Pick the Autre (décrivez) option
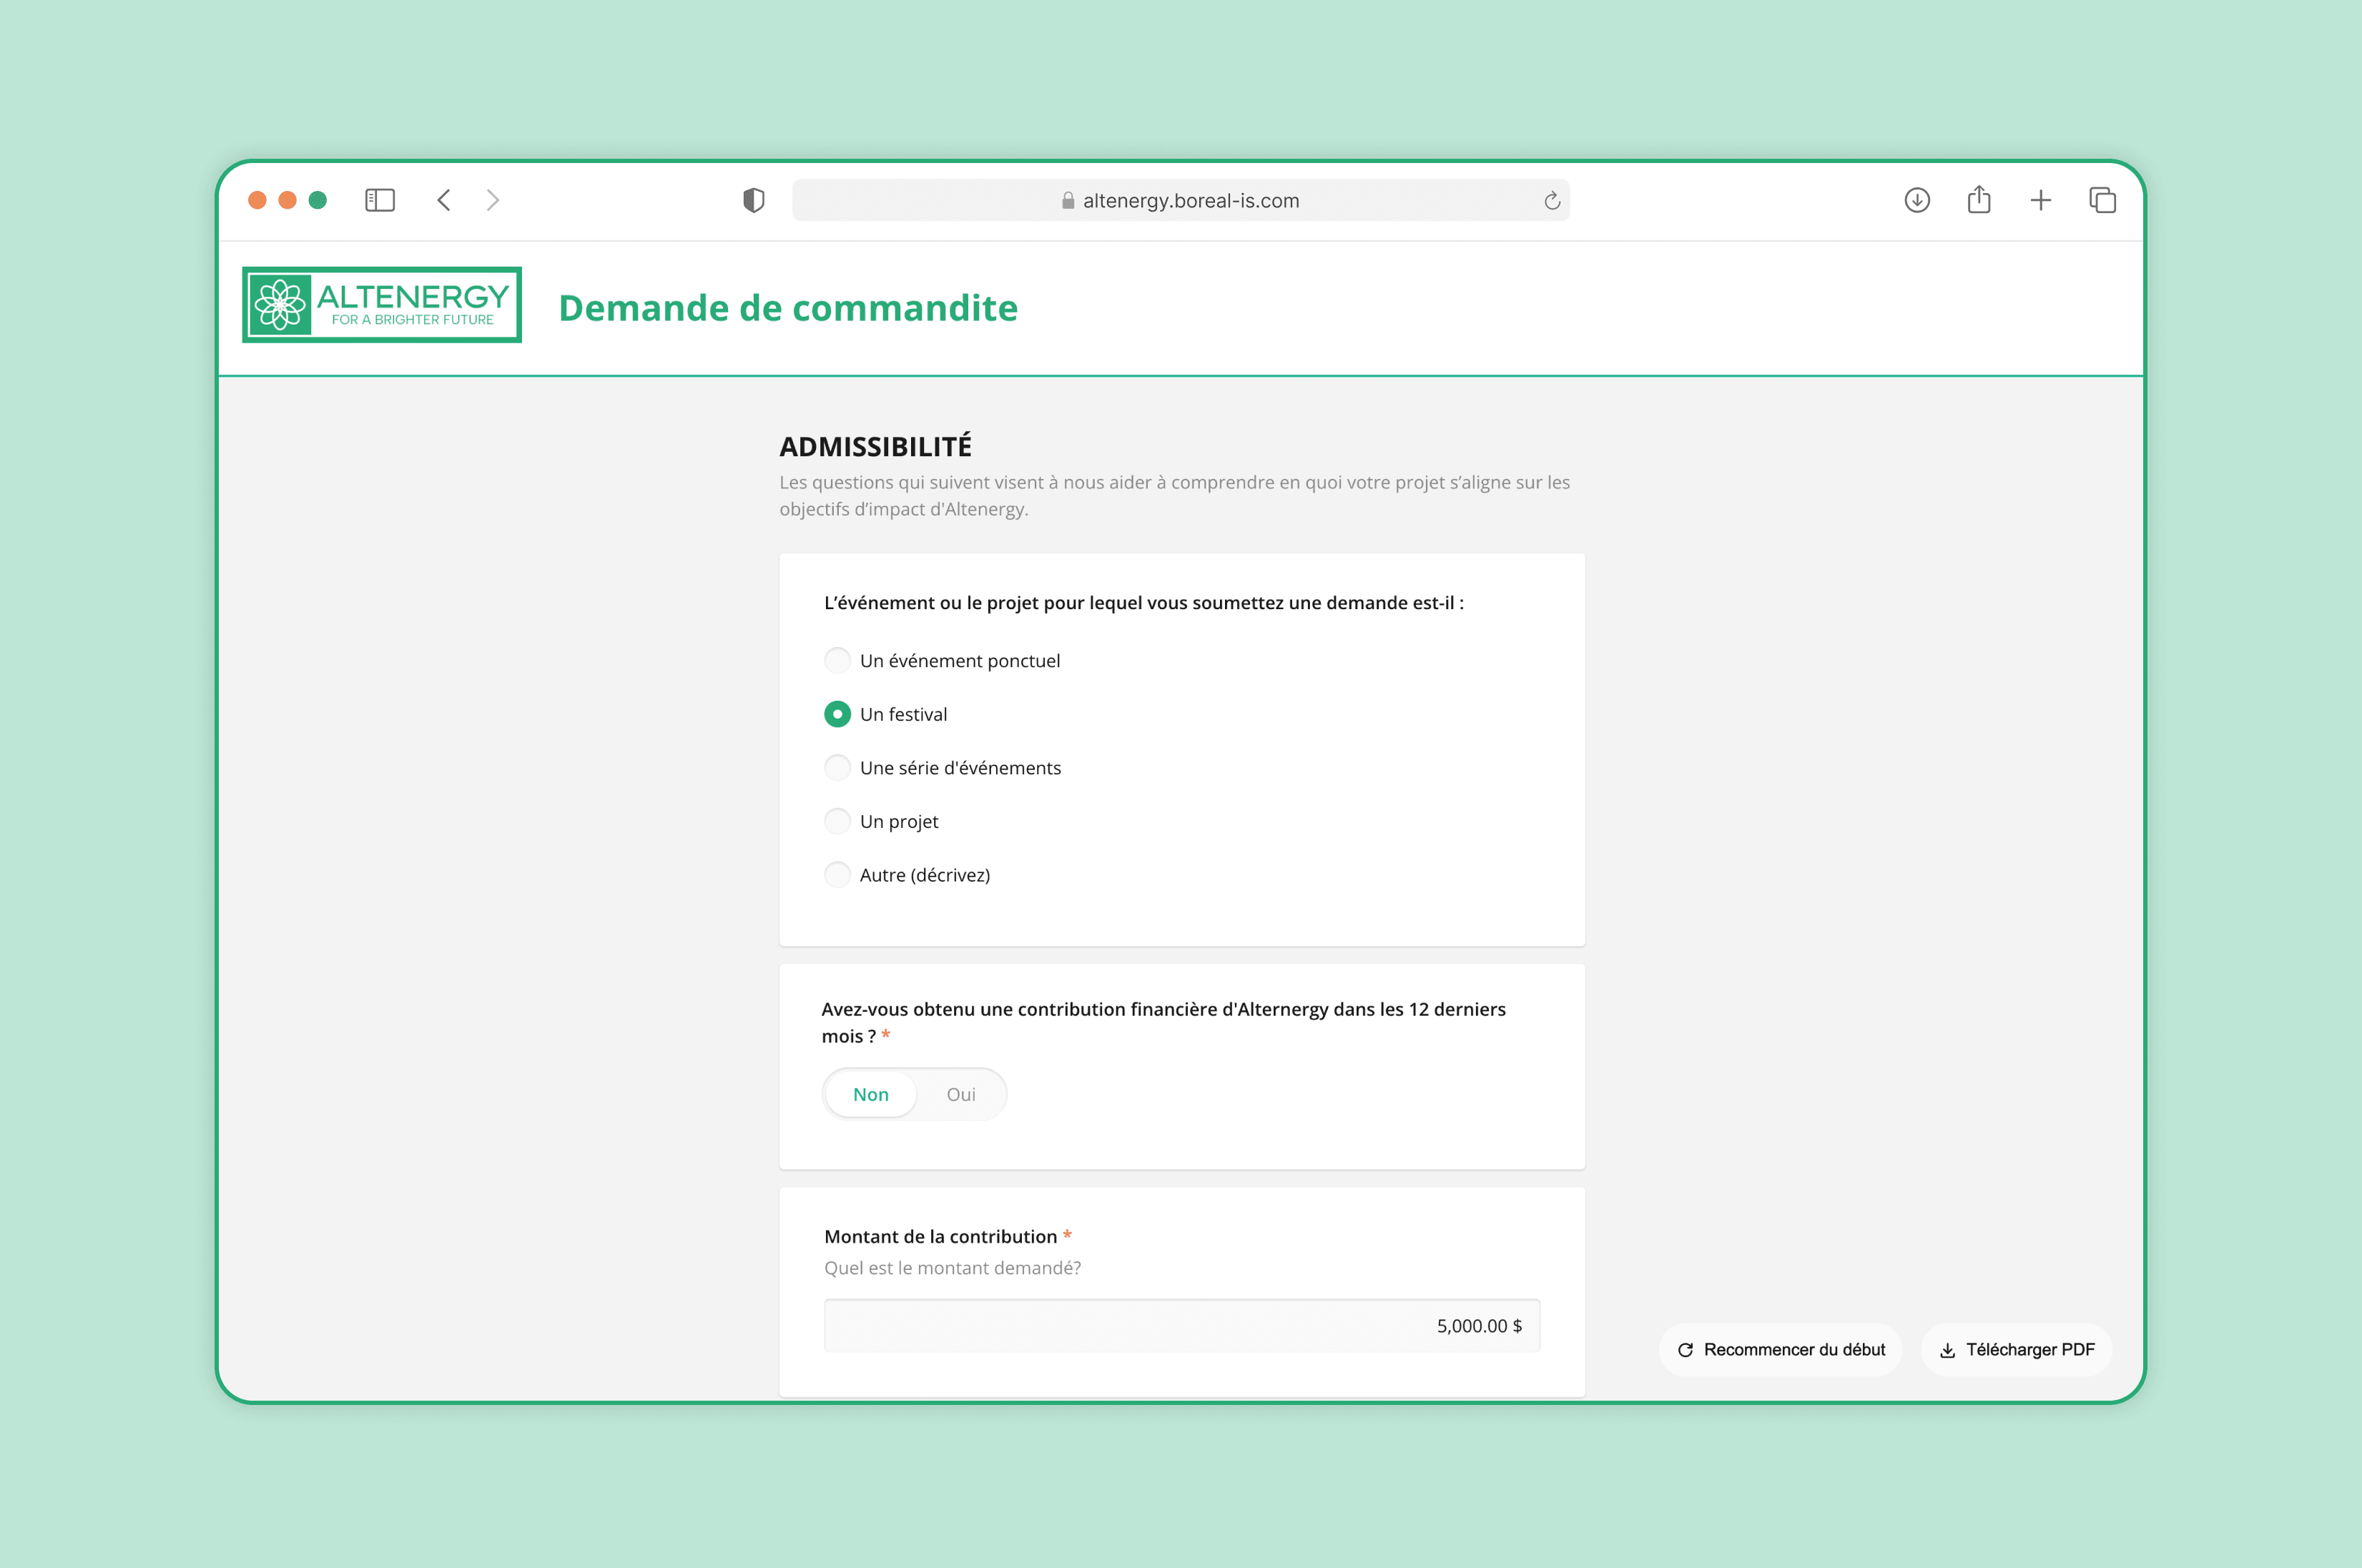 pyautogui.click(x=837, y=874)
